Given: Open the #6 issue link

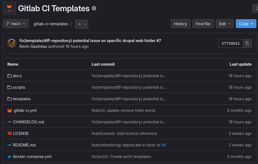Looking at the screenshot, I should tap(164, 145).
